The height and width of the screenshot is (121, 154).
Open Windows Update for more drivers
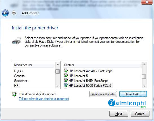(103, 94)
